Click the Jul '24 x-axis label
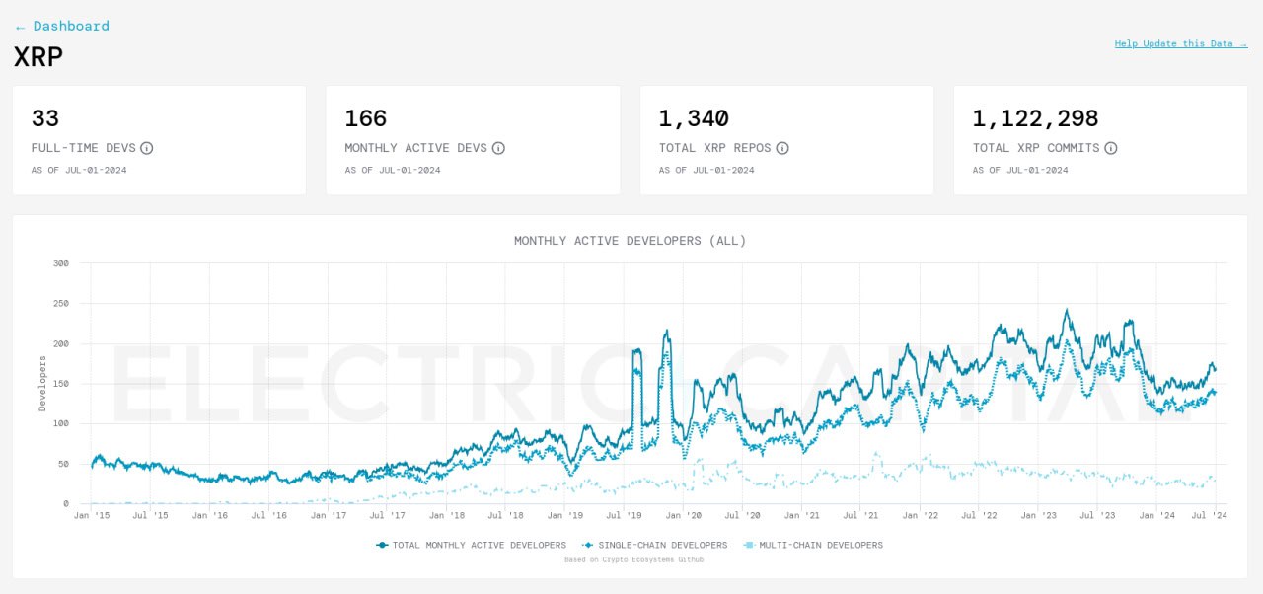The height and width of the screenshot is (594, 1263). [1215, 515]
